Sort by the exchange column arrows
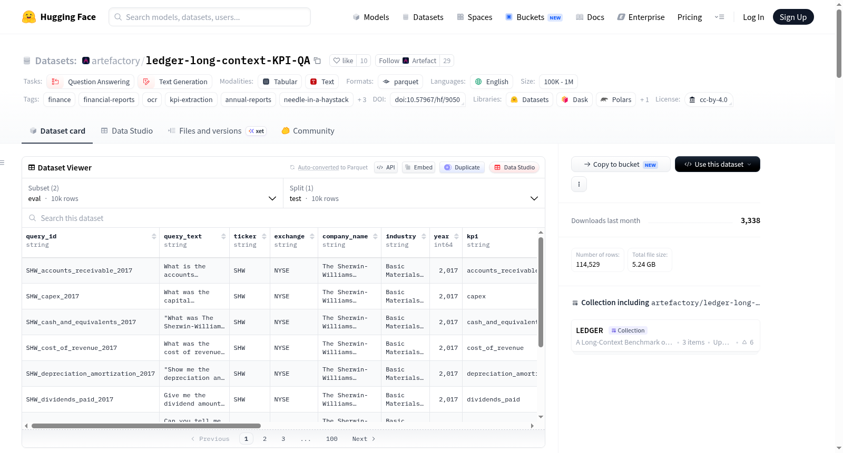Screen dimensions: 843x453 tap(312, 236)
